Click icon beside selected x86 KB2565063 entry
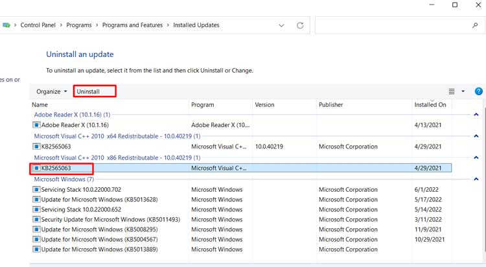 [x=36, y=168]
